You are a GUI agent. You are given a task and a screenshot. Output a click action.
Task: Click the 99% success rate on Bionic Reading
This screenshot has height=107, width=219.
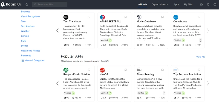point(162,98)
